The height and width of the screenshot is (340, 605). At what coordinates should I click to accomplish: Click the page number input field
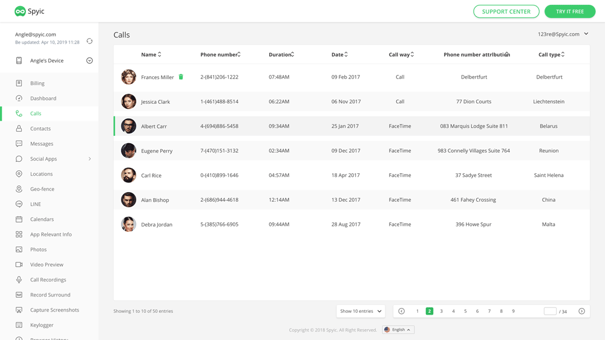549,312
